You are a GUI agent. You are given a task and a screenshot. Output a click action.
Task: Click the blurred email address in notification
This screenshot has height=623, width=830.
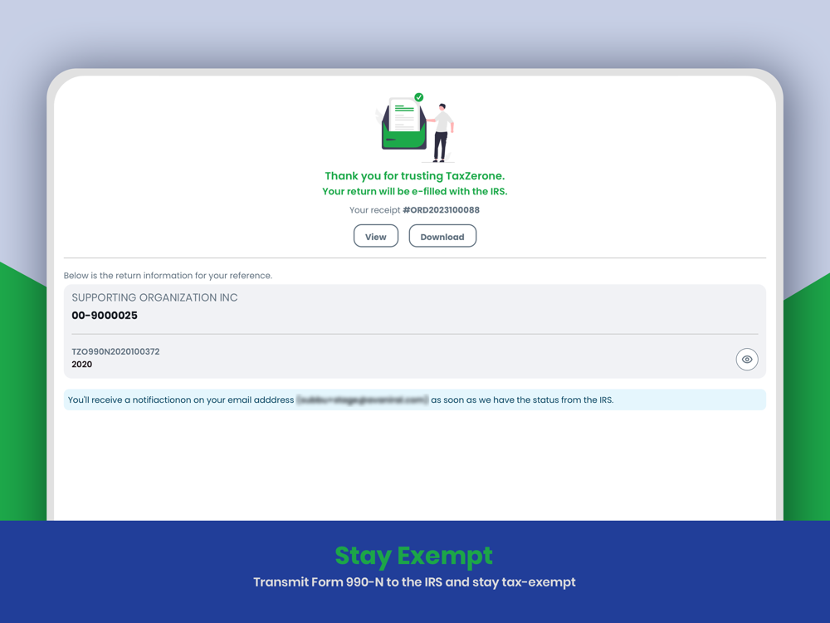362,400
